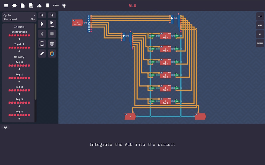The image size is (265, 165).
Task: Open the chat speech bubble icon
Action: [x=14, y=6]
